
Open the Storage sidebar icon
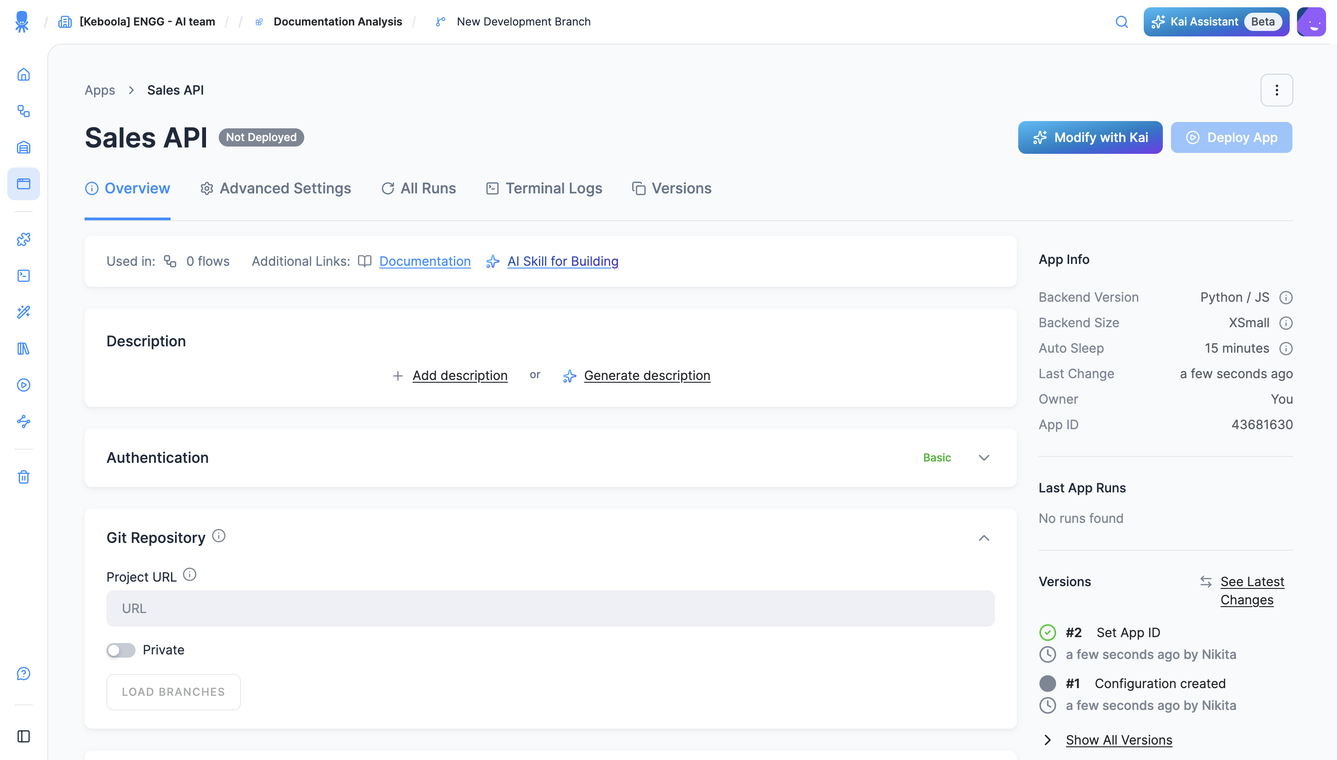24,147
